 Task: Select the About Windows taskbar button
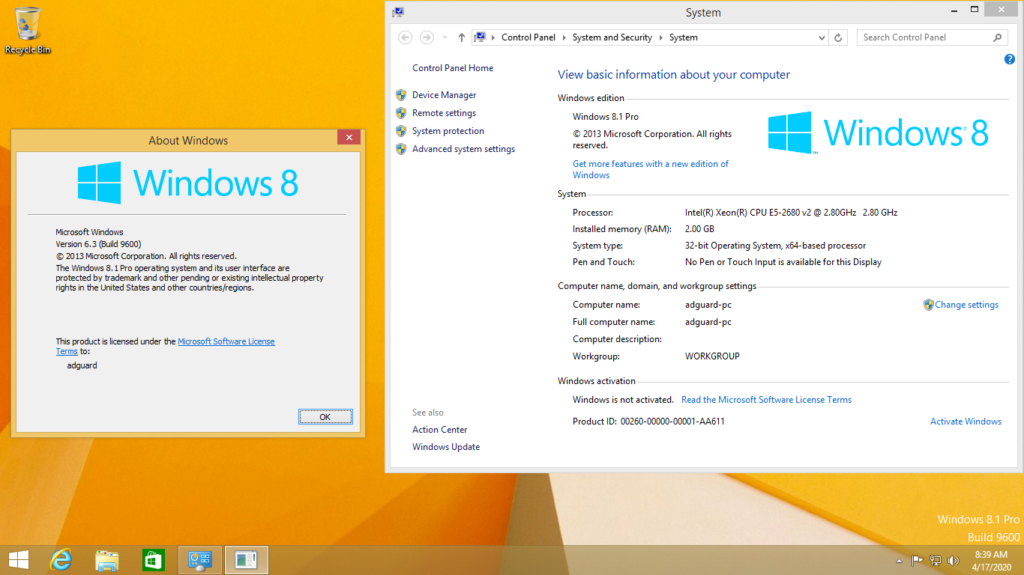(x=246, y=559)
